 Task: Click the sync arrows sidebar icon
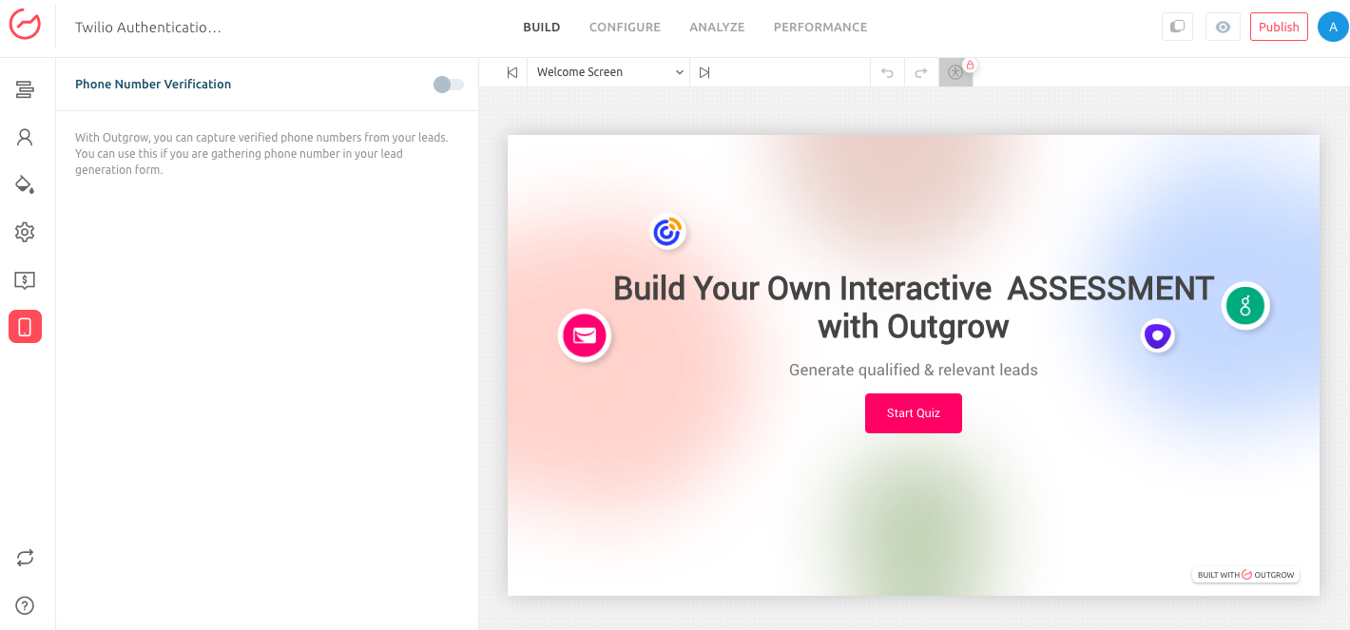(x=25, y=558)
